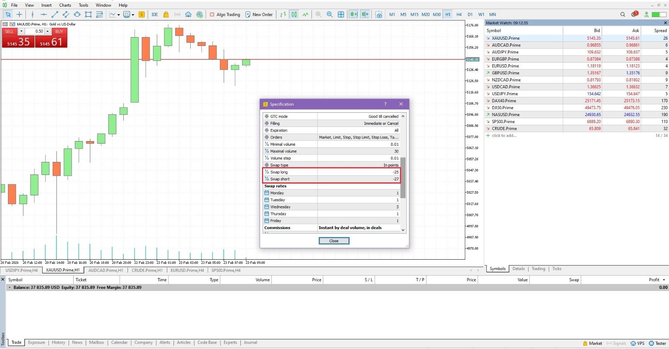
Task: Click the tile windows grid icon
Action: click(x=341, y=14)
